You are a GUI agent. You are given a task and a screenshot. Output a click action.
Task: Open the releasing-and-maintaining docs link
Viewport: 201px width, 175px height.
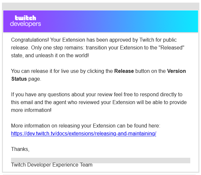coord(83,134)
